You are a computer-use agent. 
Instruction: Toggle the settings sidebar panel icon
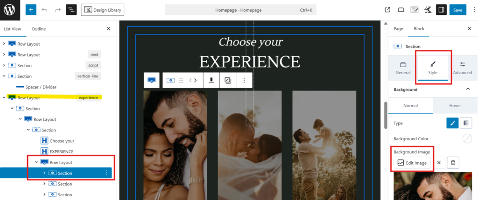[x=441, y=10]
